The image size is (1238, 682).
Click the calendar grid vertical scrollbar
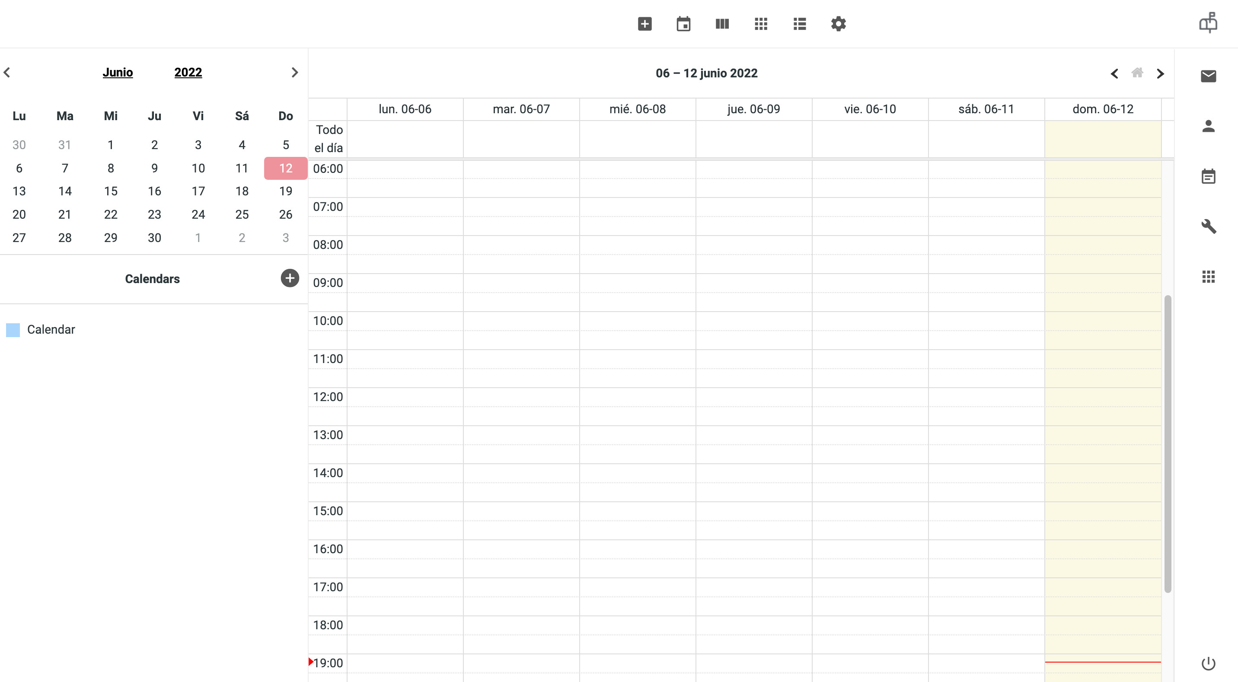point(1168,443)
